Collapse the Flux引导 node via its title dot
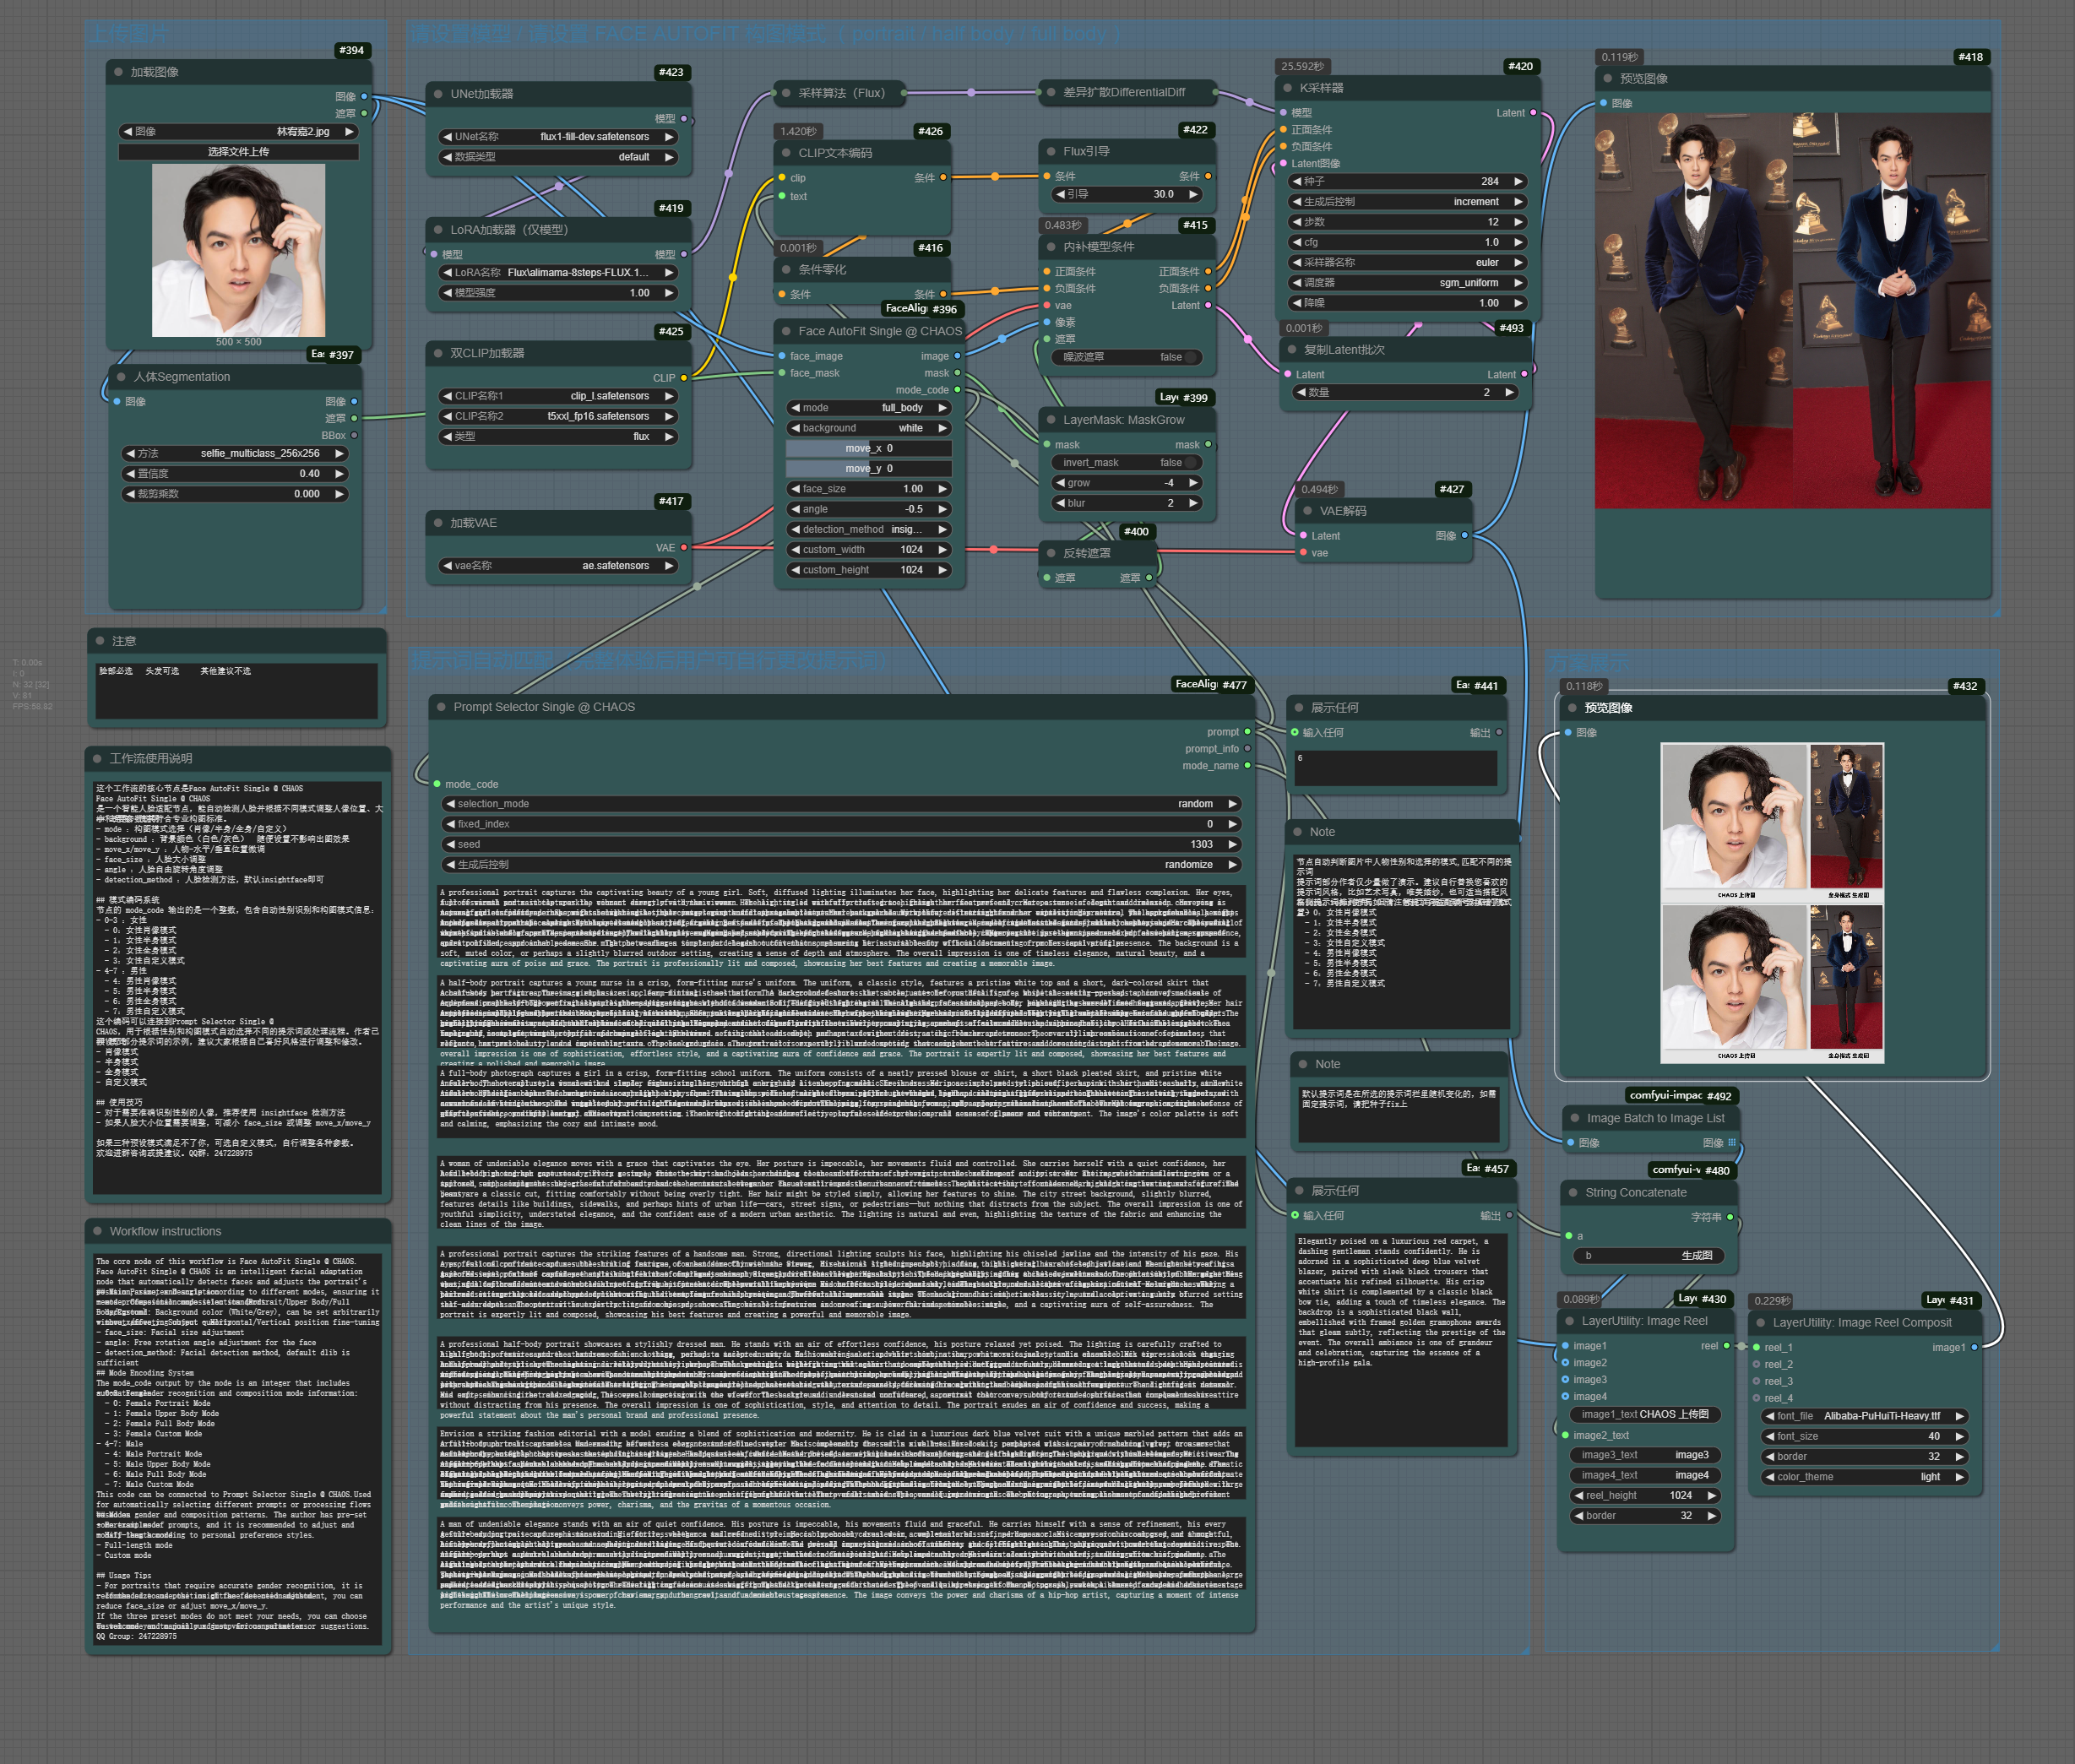The width and height of the screenshot is (2075, 1764). (x=1051, y=152)
